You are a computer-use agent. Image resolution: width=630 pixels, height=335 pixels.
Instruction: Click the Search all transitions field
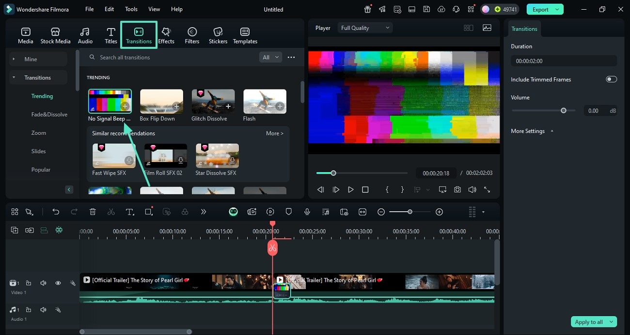pos(172,57)
